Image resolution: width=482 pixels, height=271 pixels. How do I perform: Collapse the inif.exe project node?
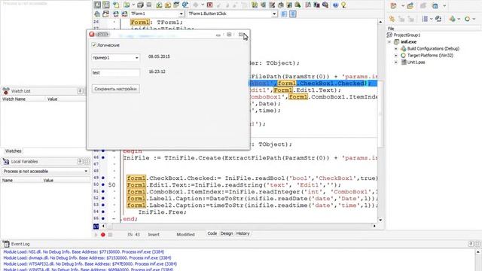389,42
